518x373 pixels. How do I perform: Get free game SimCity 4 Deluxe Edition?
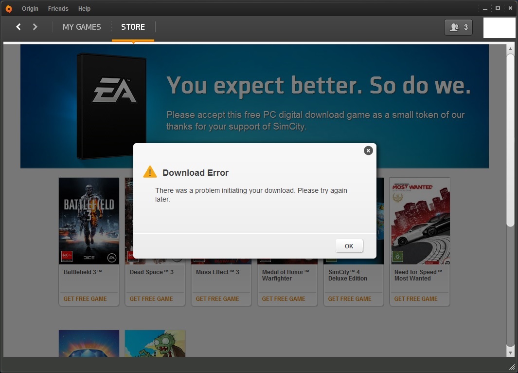click(x=350, y=299)
